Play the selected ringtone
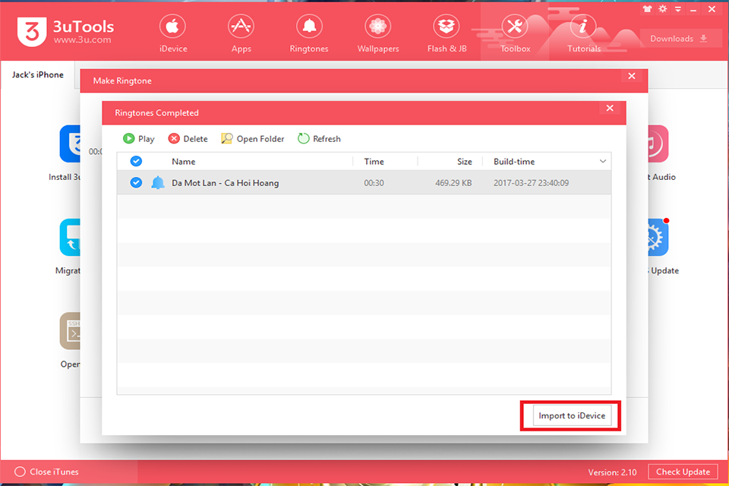 138,139
